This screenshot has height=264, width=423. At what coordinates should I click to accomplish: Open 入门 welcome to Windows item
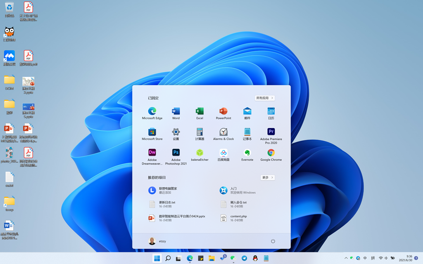tap(238, 191)
